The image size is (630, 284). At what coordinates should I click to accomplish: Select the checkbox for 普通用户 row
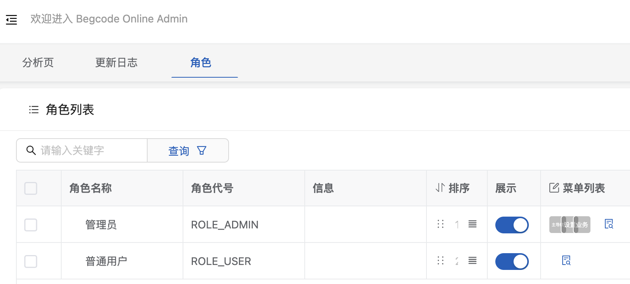point(31,262)
